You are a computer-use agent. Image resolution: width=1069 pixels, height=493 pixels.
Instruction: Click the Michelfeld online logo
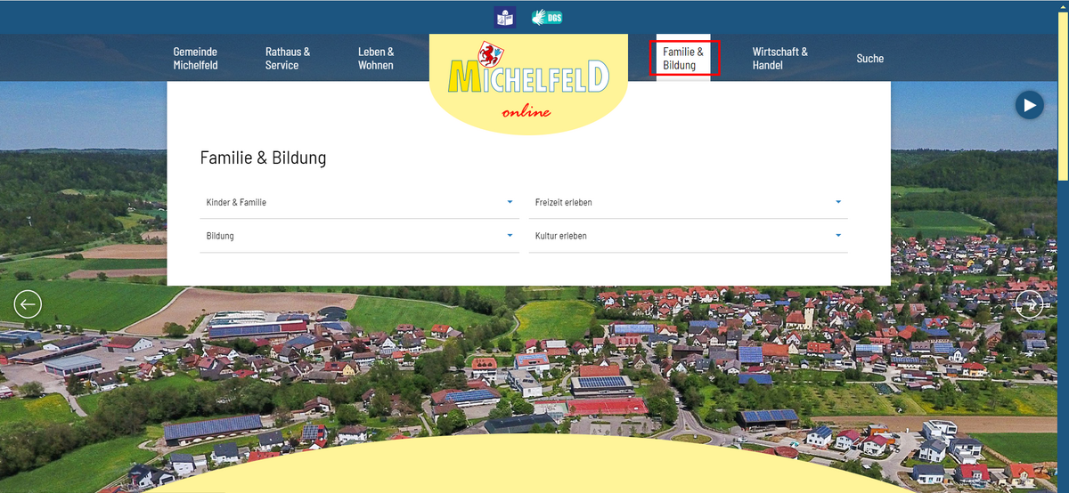(x=528, y=83)
